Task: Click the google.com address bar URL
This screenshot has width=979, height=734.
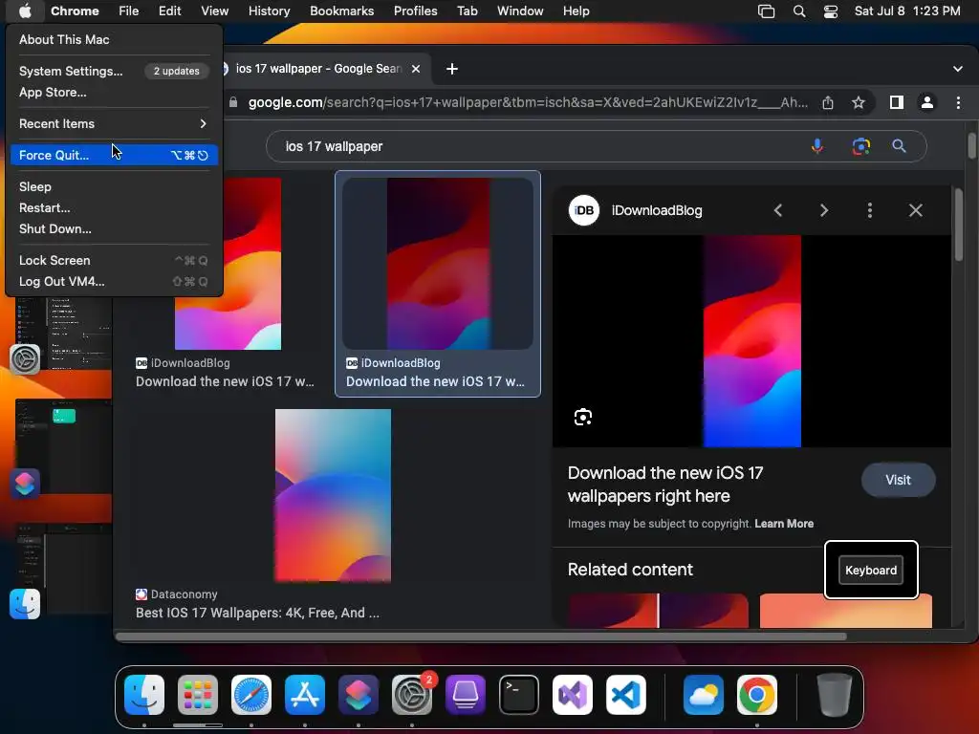Action: click(x=528, y=102)
